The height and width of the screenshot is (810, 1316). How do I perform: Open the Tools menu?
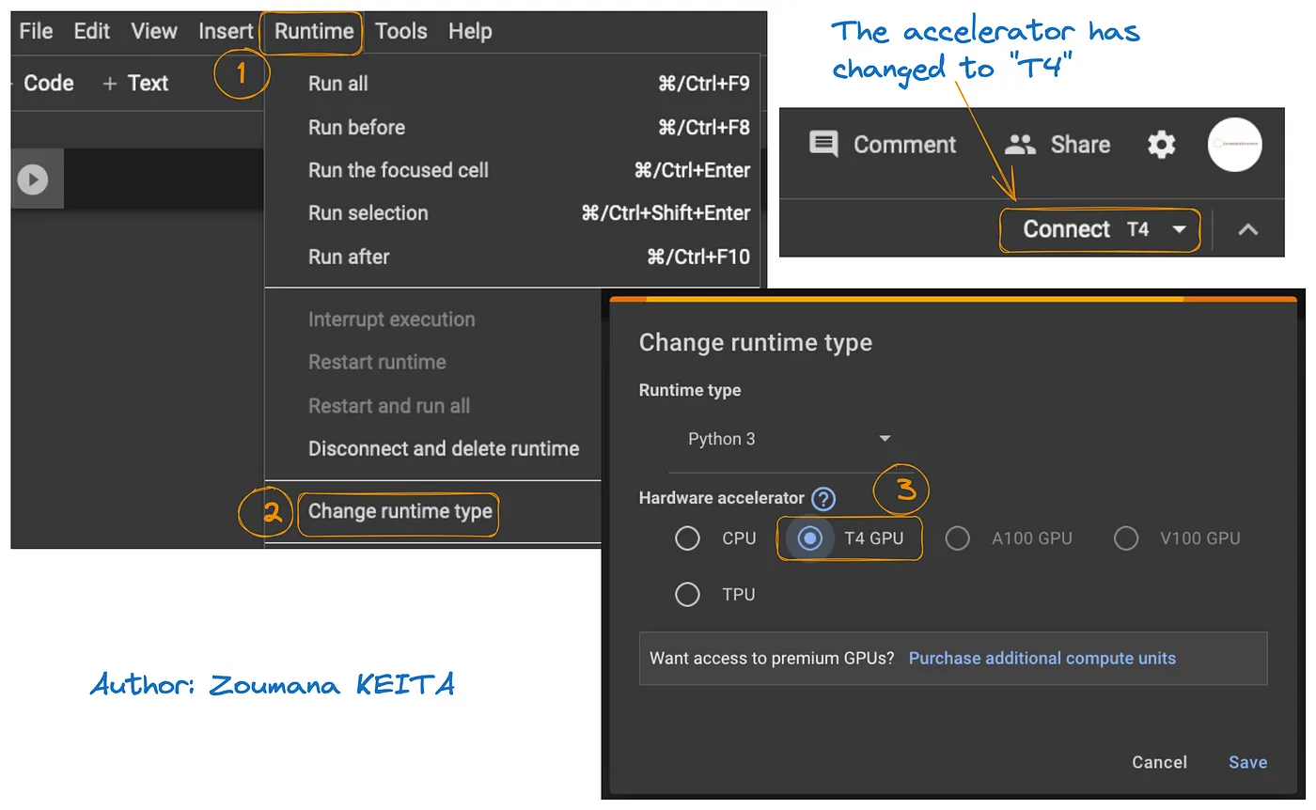pyautogui.click(x=401, y=31)
